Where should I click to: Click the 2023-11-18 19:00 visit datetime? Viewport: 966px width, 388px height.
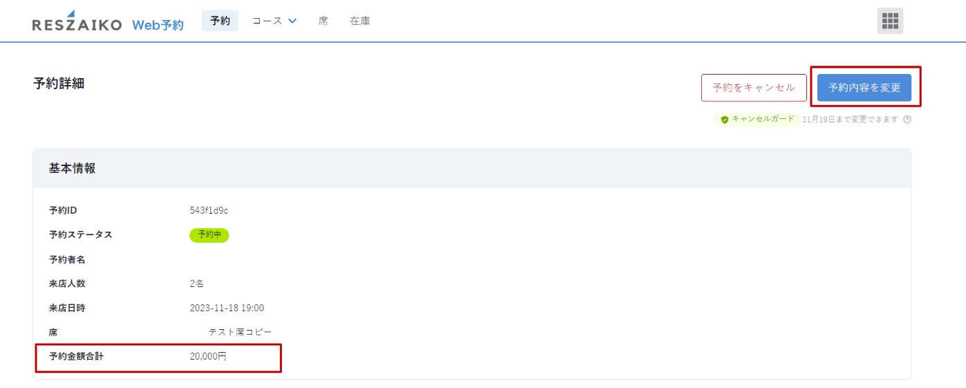tap(227, 308)
